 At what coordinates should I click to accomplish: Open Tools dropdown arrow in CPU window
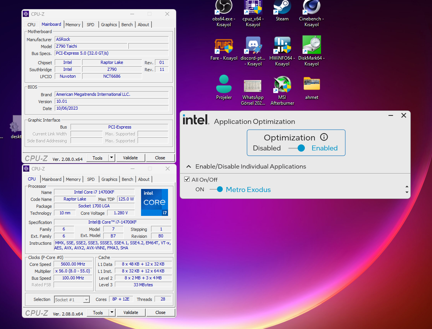coord(112,312)
